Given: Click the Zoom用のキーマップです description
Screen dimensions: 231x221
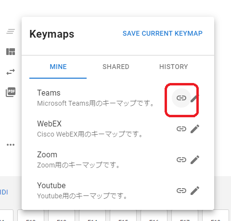Looking at the screenshot, I should click(78, 165).
